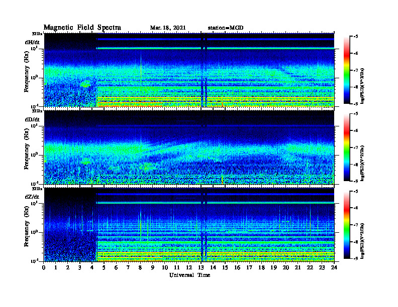Click the 10^1 frequency tick of dD/dt panel
Viewport: 398px width, 307px height.
(35, 125)
